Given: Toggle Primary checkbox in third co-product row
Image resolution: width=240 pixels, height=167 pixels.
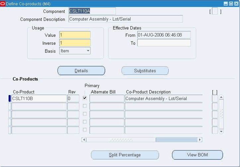Looking at the screenshot, I should (85, 114).
